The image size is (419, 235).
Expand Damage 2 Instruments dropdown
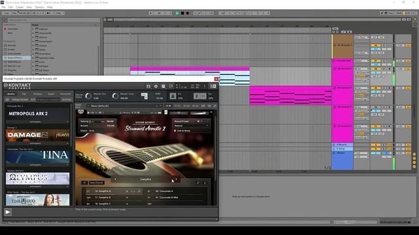click(38, 144)
